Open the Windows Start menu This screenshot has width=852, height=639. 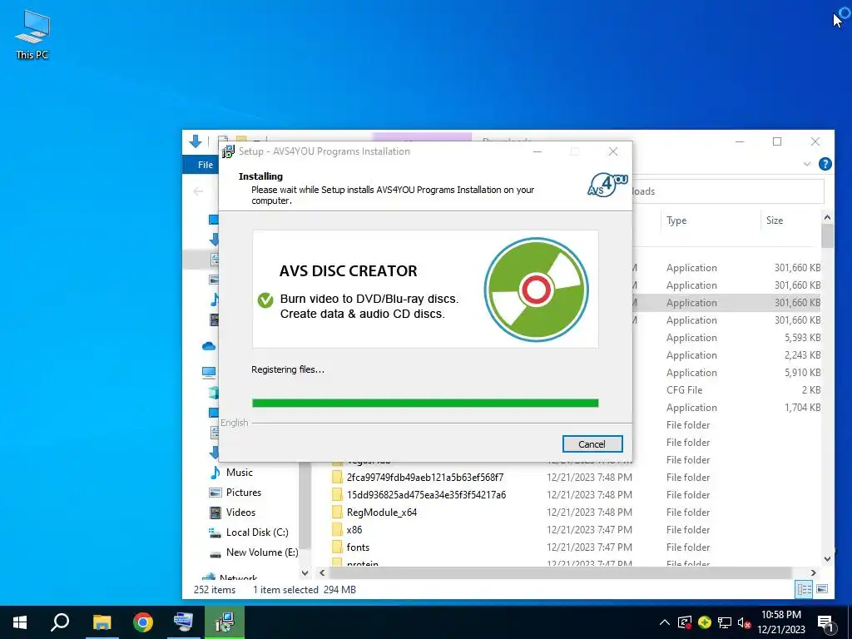[x=20, y=622]
